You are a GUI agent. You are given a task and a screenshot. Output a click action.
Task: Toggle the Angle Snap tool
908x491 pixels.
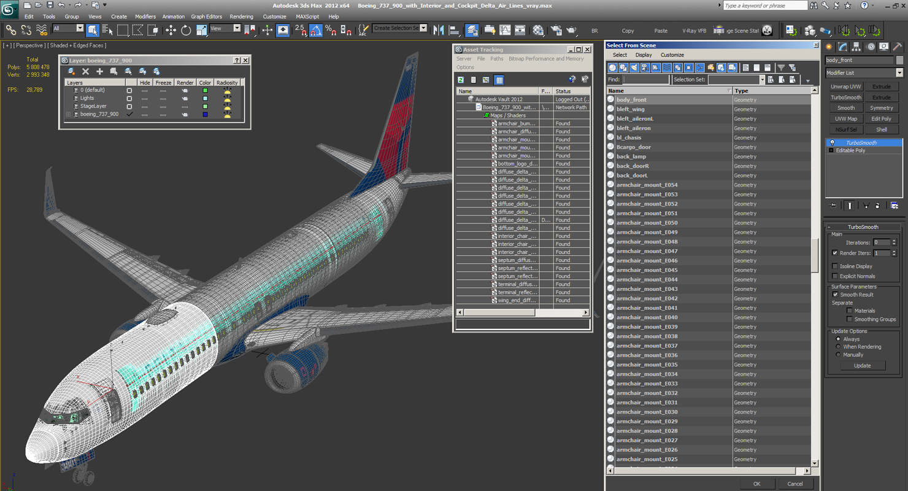pyautogui.click(x=316, y=30)
